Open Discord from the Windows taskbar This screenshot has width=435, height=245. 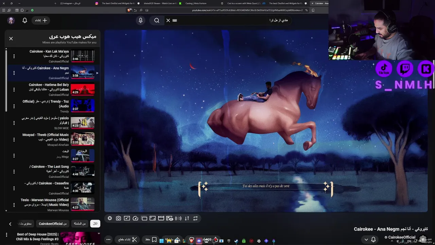[199, 241]
